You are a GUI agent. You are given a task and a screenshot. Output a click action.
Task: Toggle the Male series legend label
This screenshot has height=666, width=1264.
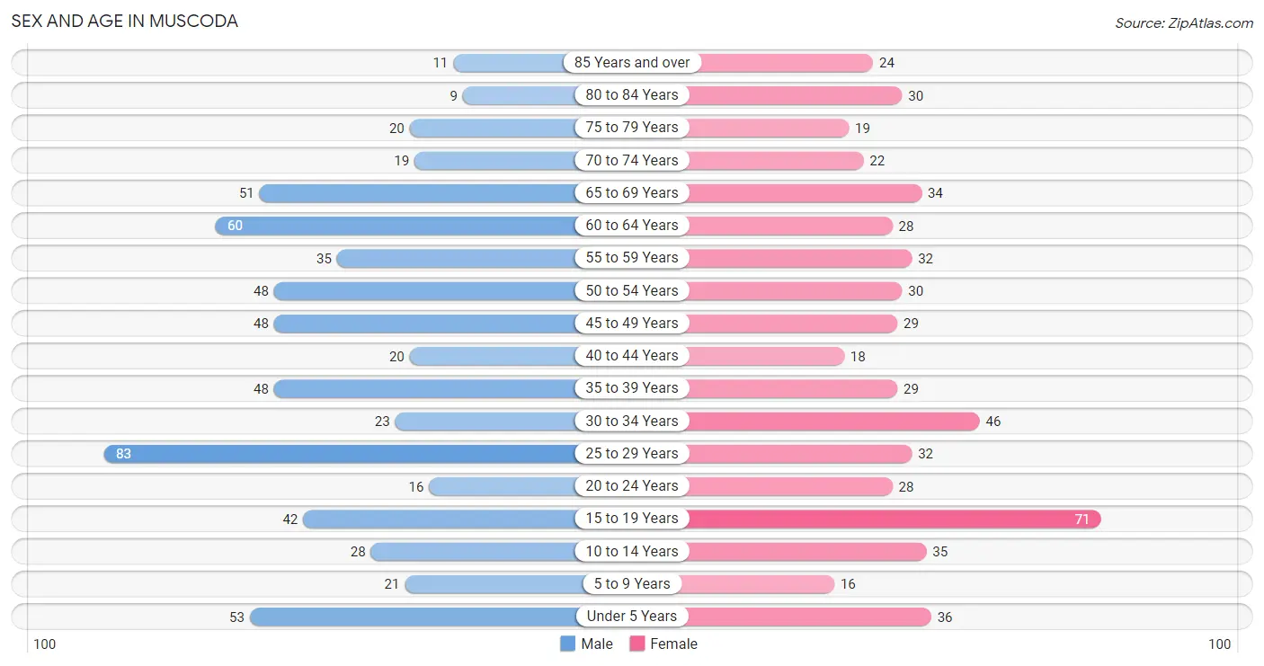(x=597, y=644)
